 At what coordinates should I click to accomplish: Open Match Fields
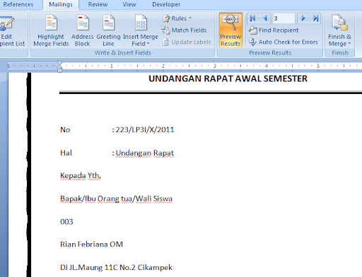(x=184, y=30)
